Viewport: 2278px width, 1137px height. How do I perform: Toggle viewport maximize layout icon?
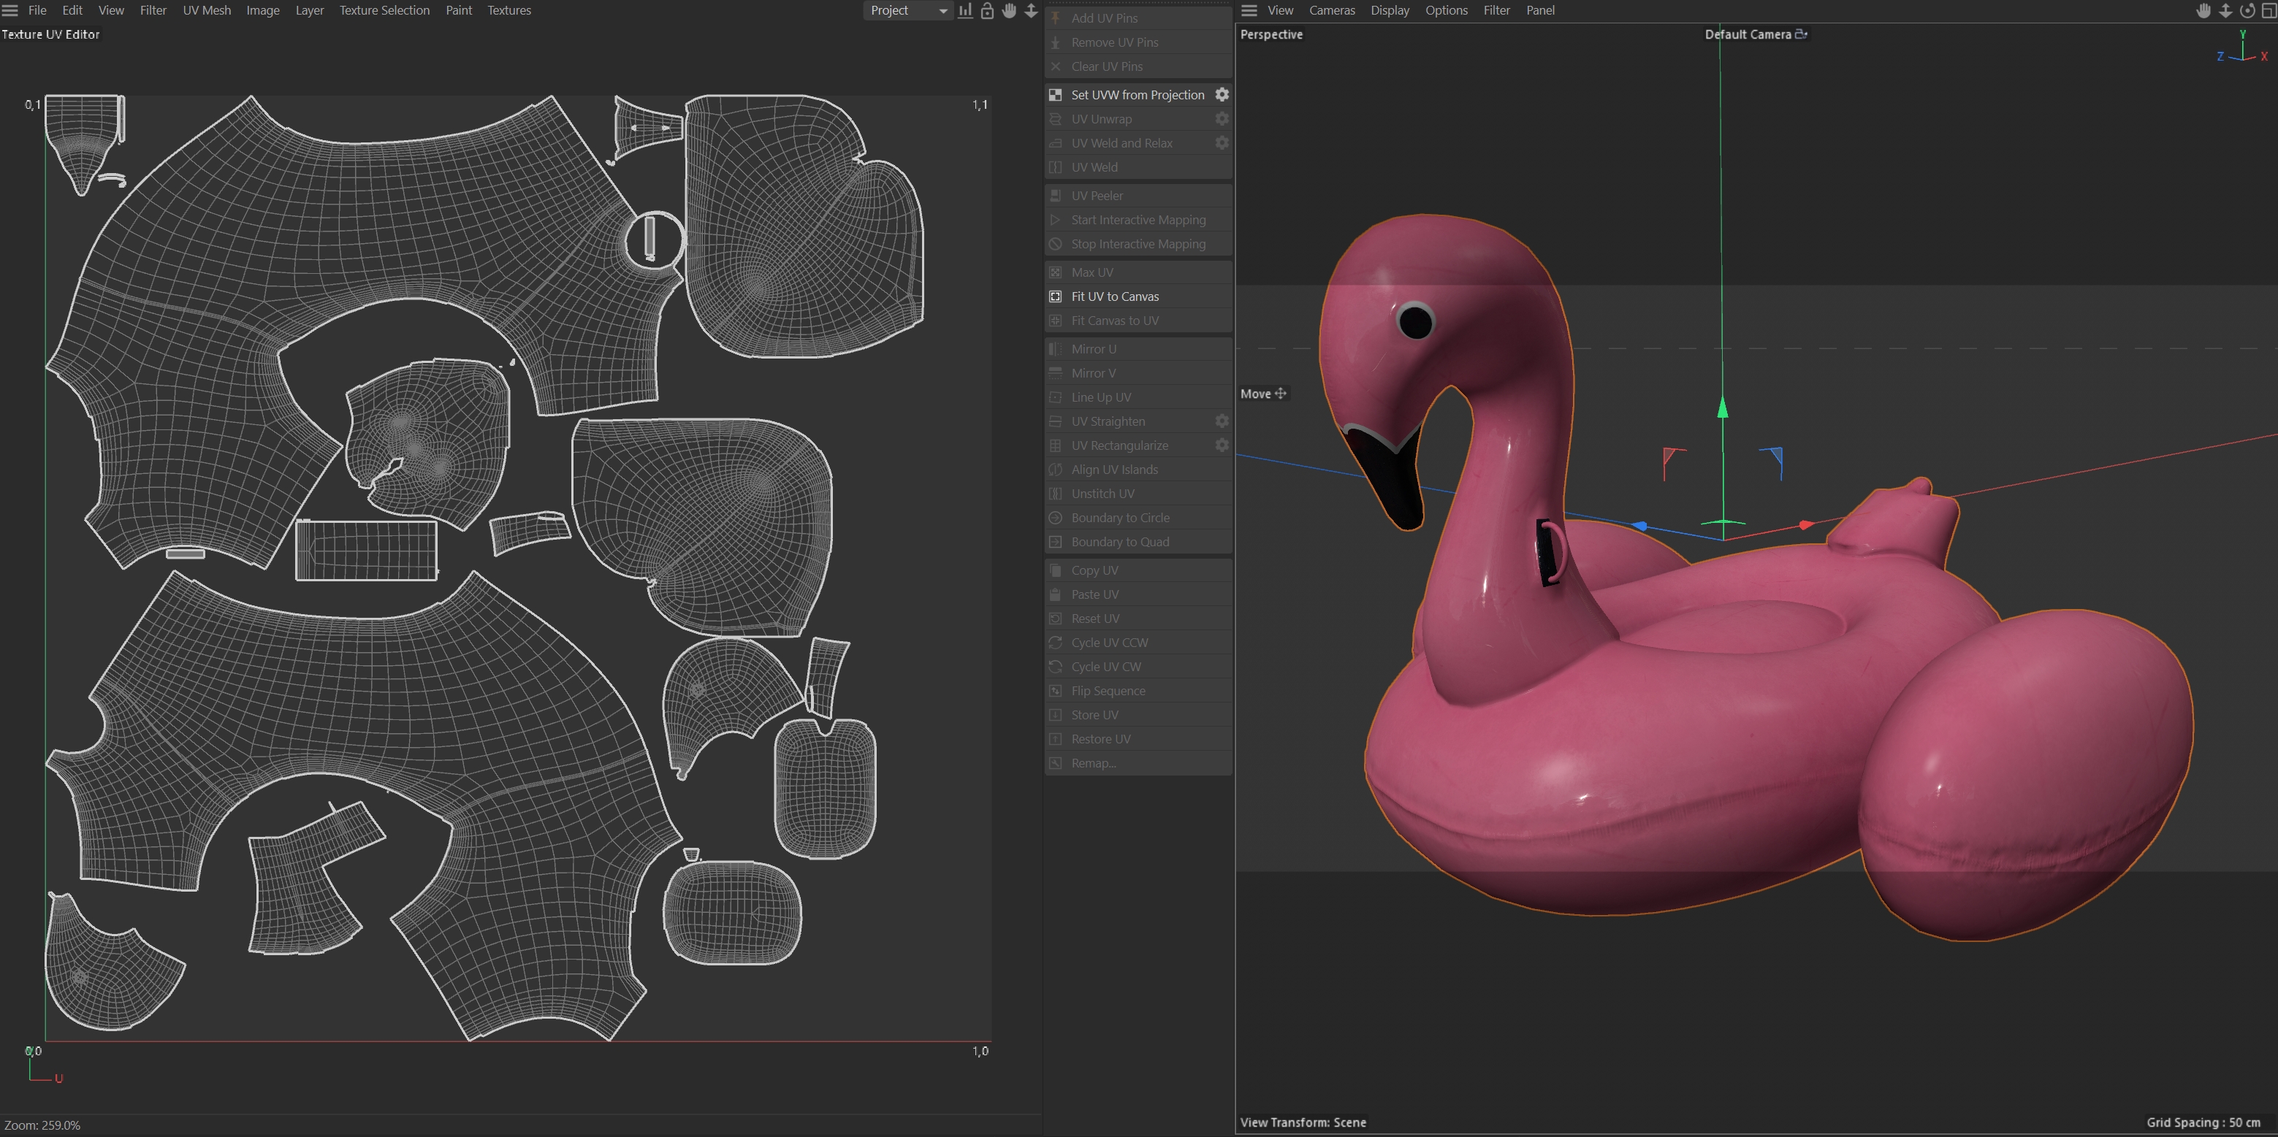(x=2269, y=11)
